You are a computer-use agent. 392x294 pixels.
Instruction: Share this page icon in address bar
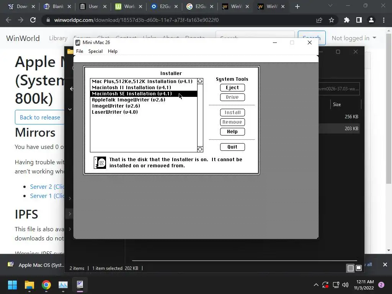tap(319, 20)
